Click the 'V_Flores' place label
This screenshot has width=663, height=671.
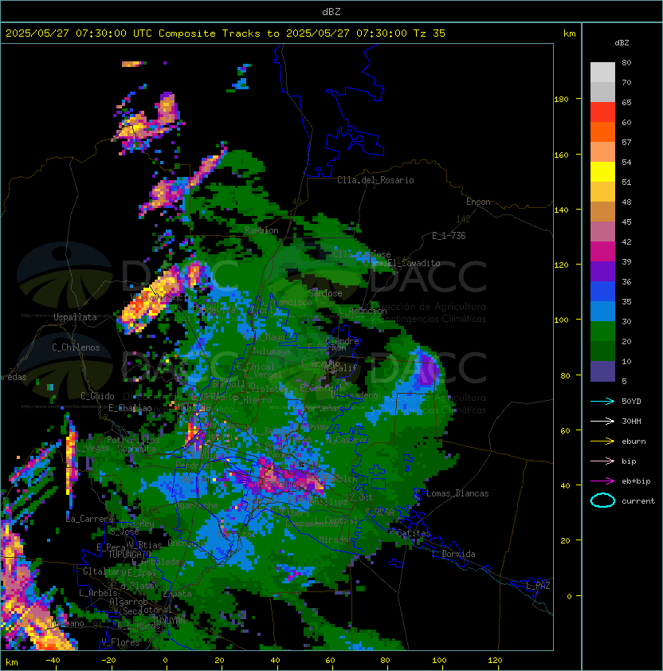120,642
